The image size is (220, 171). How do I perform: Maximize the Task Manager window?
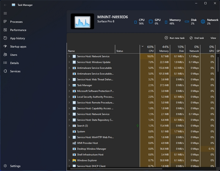[205, 3]
